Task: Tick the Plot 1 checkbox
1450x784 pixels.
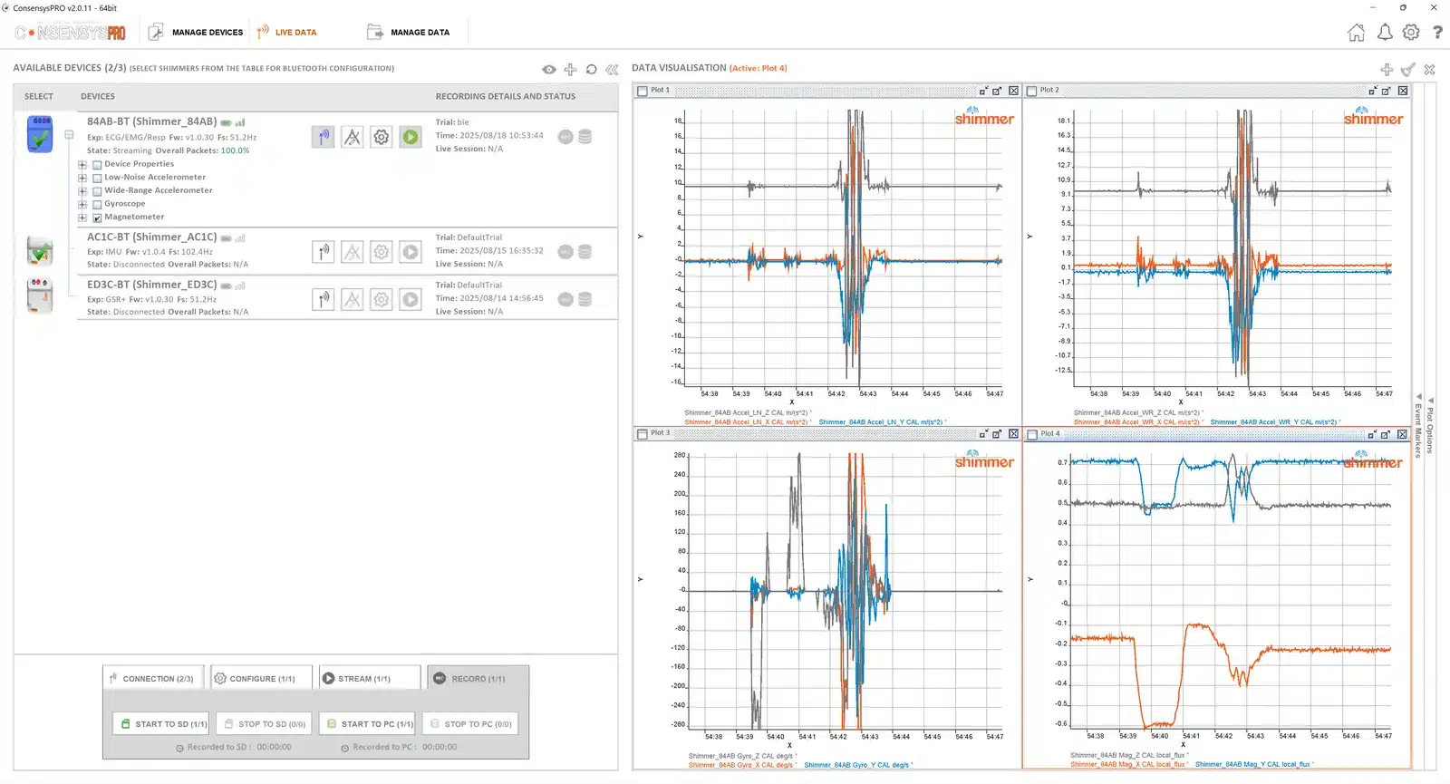Action: pyautogui.click(x=643, y=91)
